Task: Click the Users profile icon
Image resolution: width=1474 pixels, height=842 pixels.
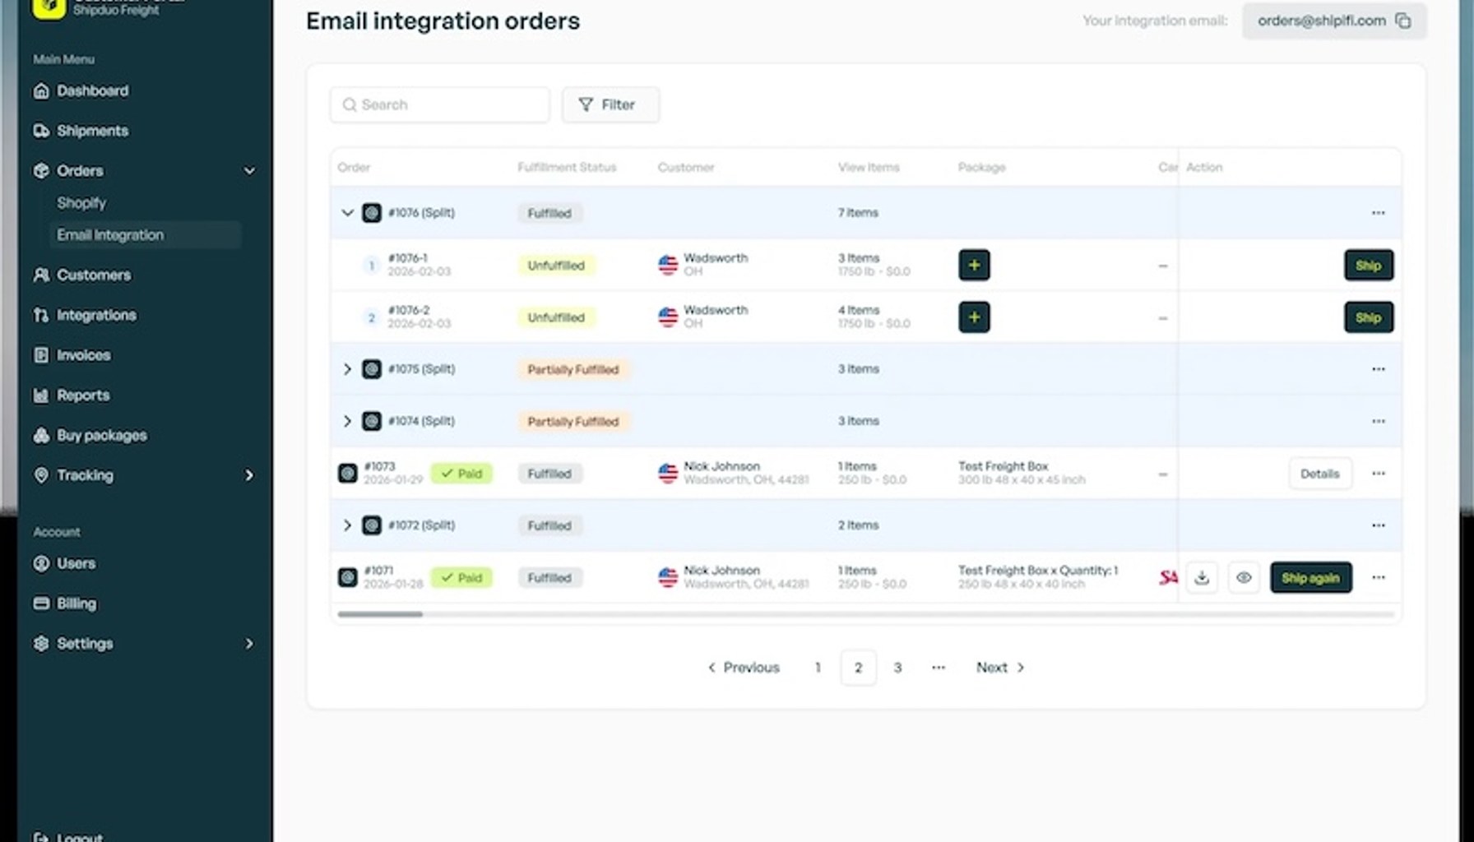Action: point(41,563)
